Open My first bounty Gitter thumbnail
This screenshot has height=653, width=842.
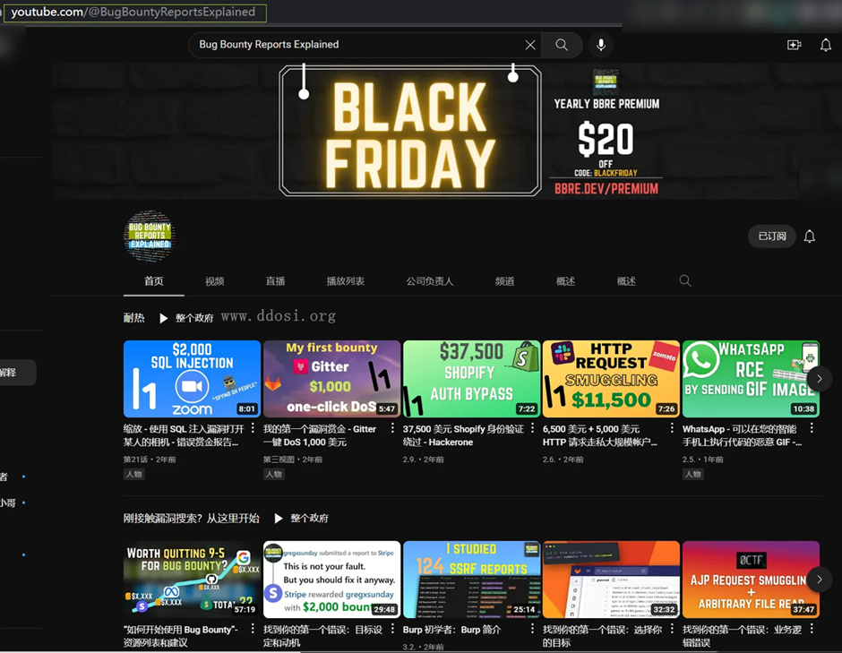click(331, 379)
